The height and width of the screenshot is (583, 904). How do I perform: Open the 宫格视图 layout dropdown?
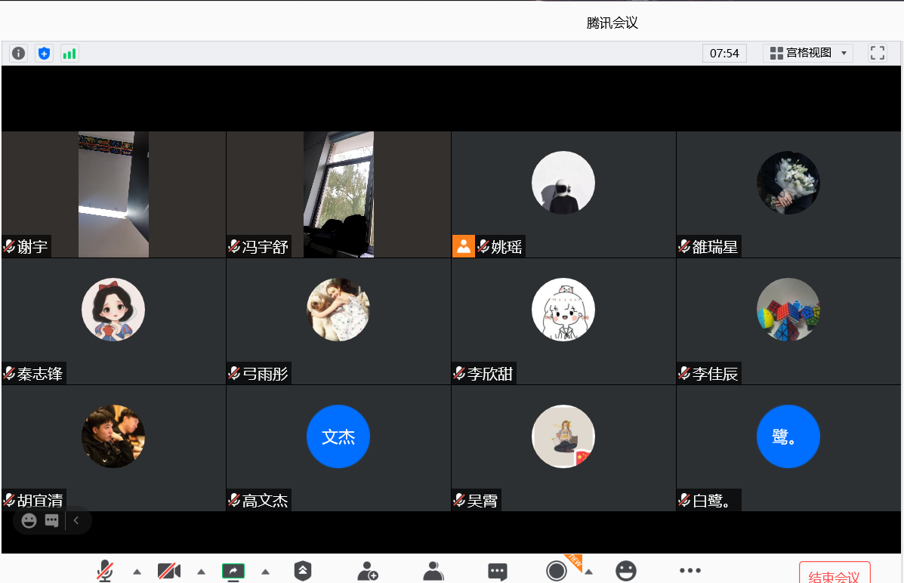click(808, 53)
